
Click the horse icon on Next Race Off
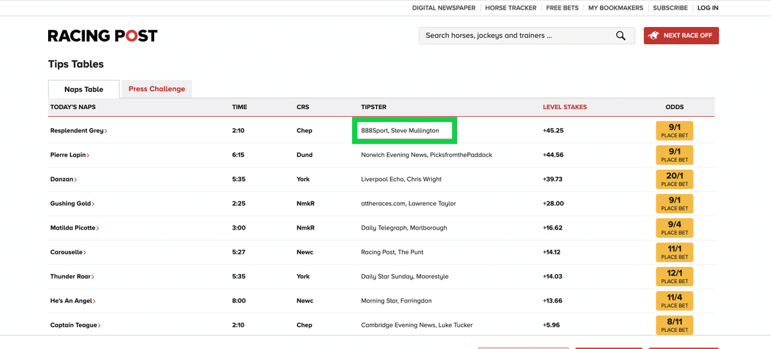pyautogui.click(x=654, y=36)
